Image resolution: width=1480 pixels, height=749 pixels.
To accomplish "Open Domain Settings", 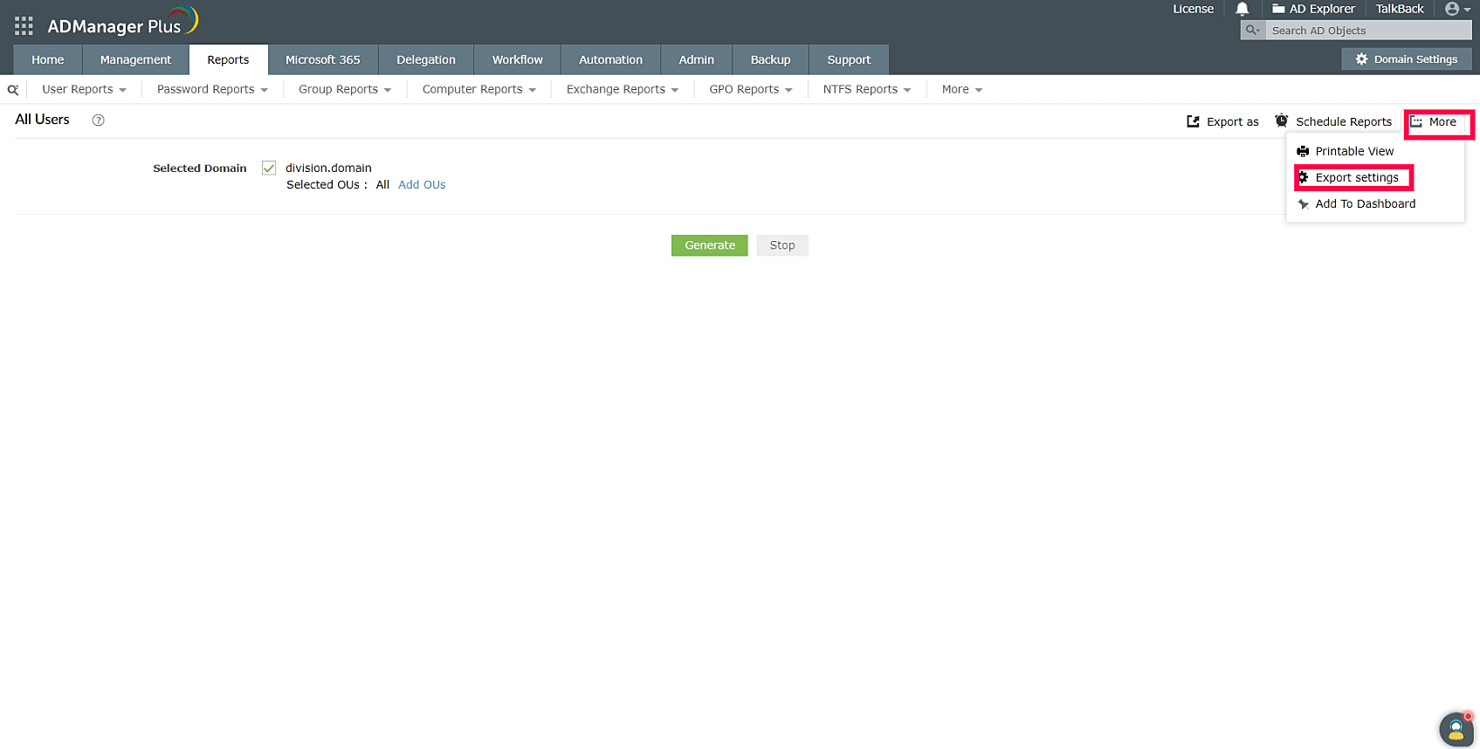I will (x=1406, y=59).
